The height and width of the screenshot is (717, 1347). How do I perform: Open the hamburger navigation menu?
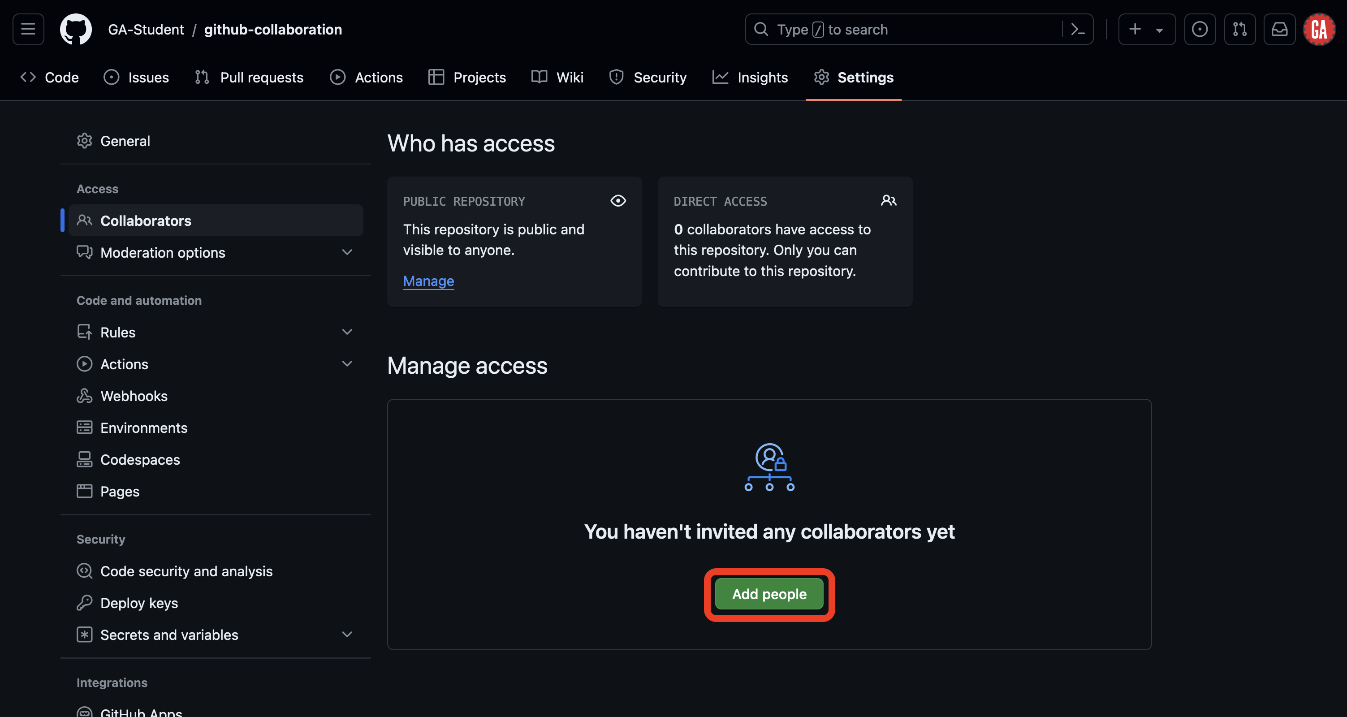pos(28,29)
